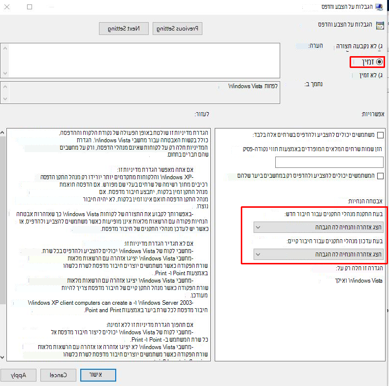Open dropdown under בעת עדכון מנהלי התקנים עבור חיבור קיים
Image resolution: width=389 pixels, height=386 pixels.
(319, 254)
